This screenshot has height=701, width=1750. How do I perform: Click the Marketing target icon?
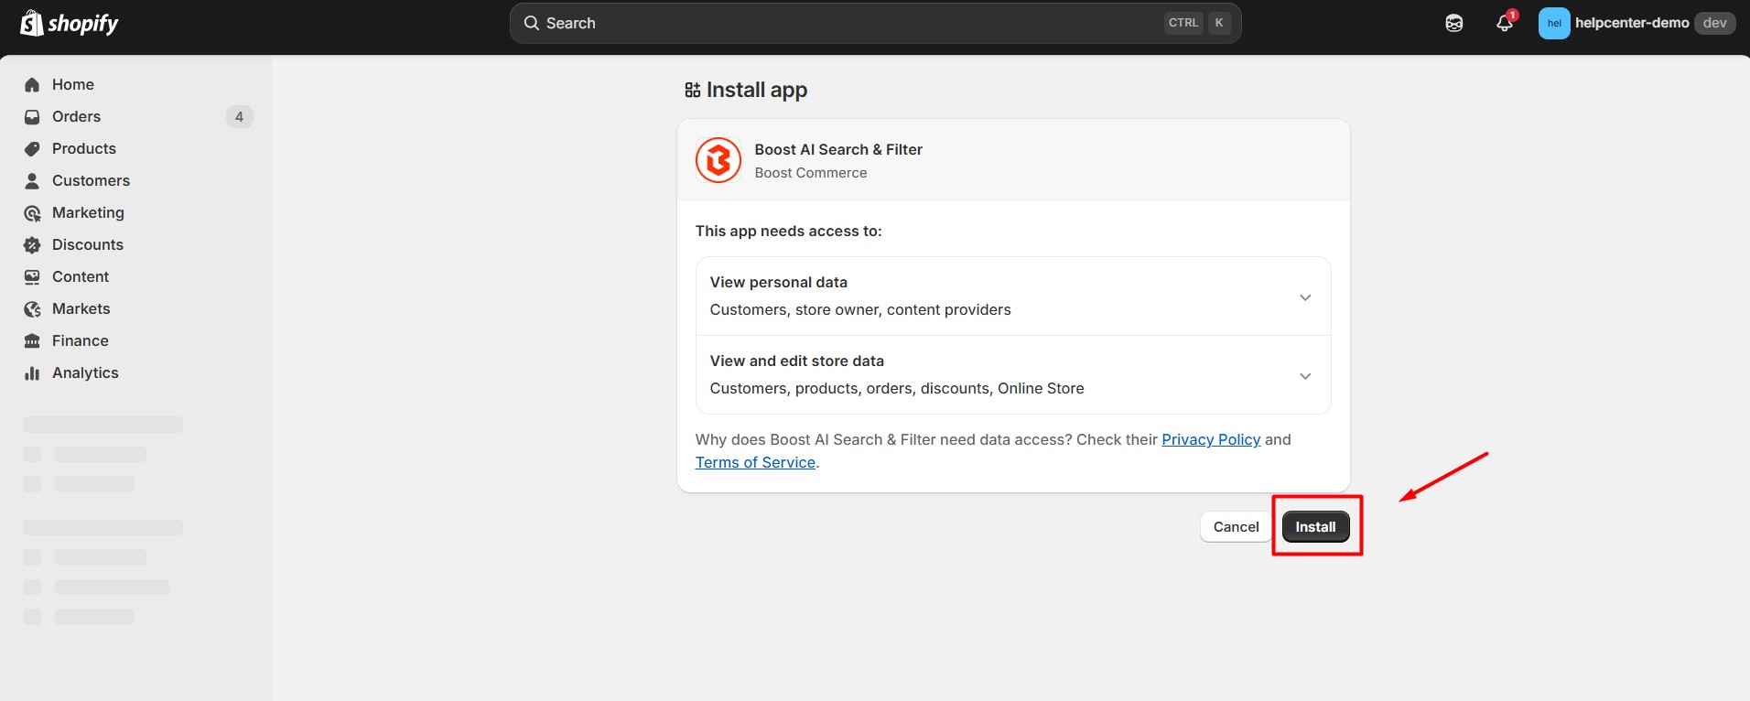click(32, 213)
